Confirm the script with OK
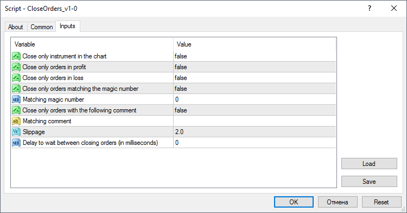 (294, 202)
